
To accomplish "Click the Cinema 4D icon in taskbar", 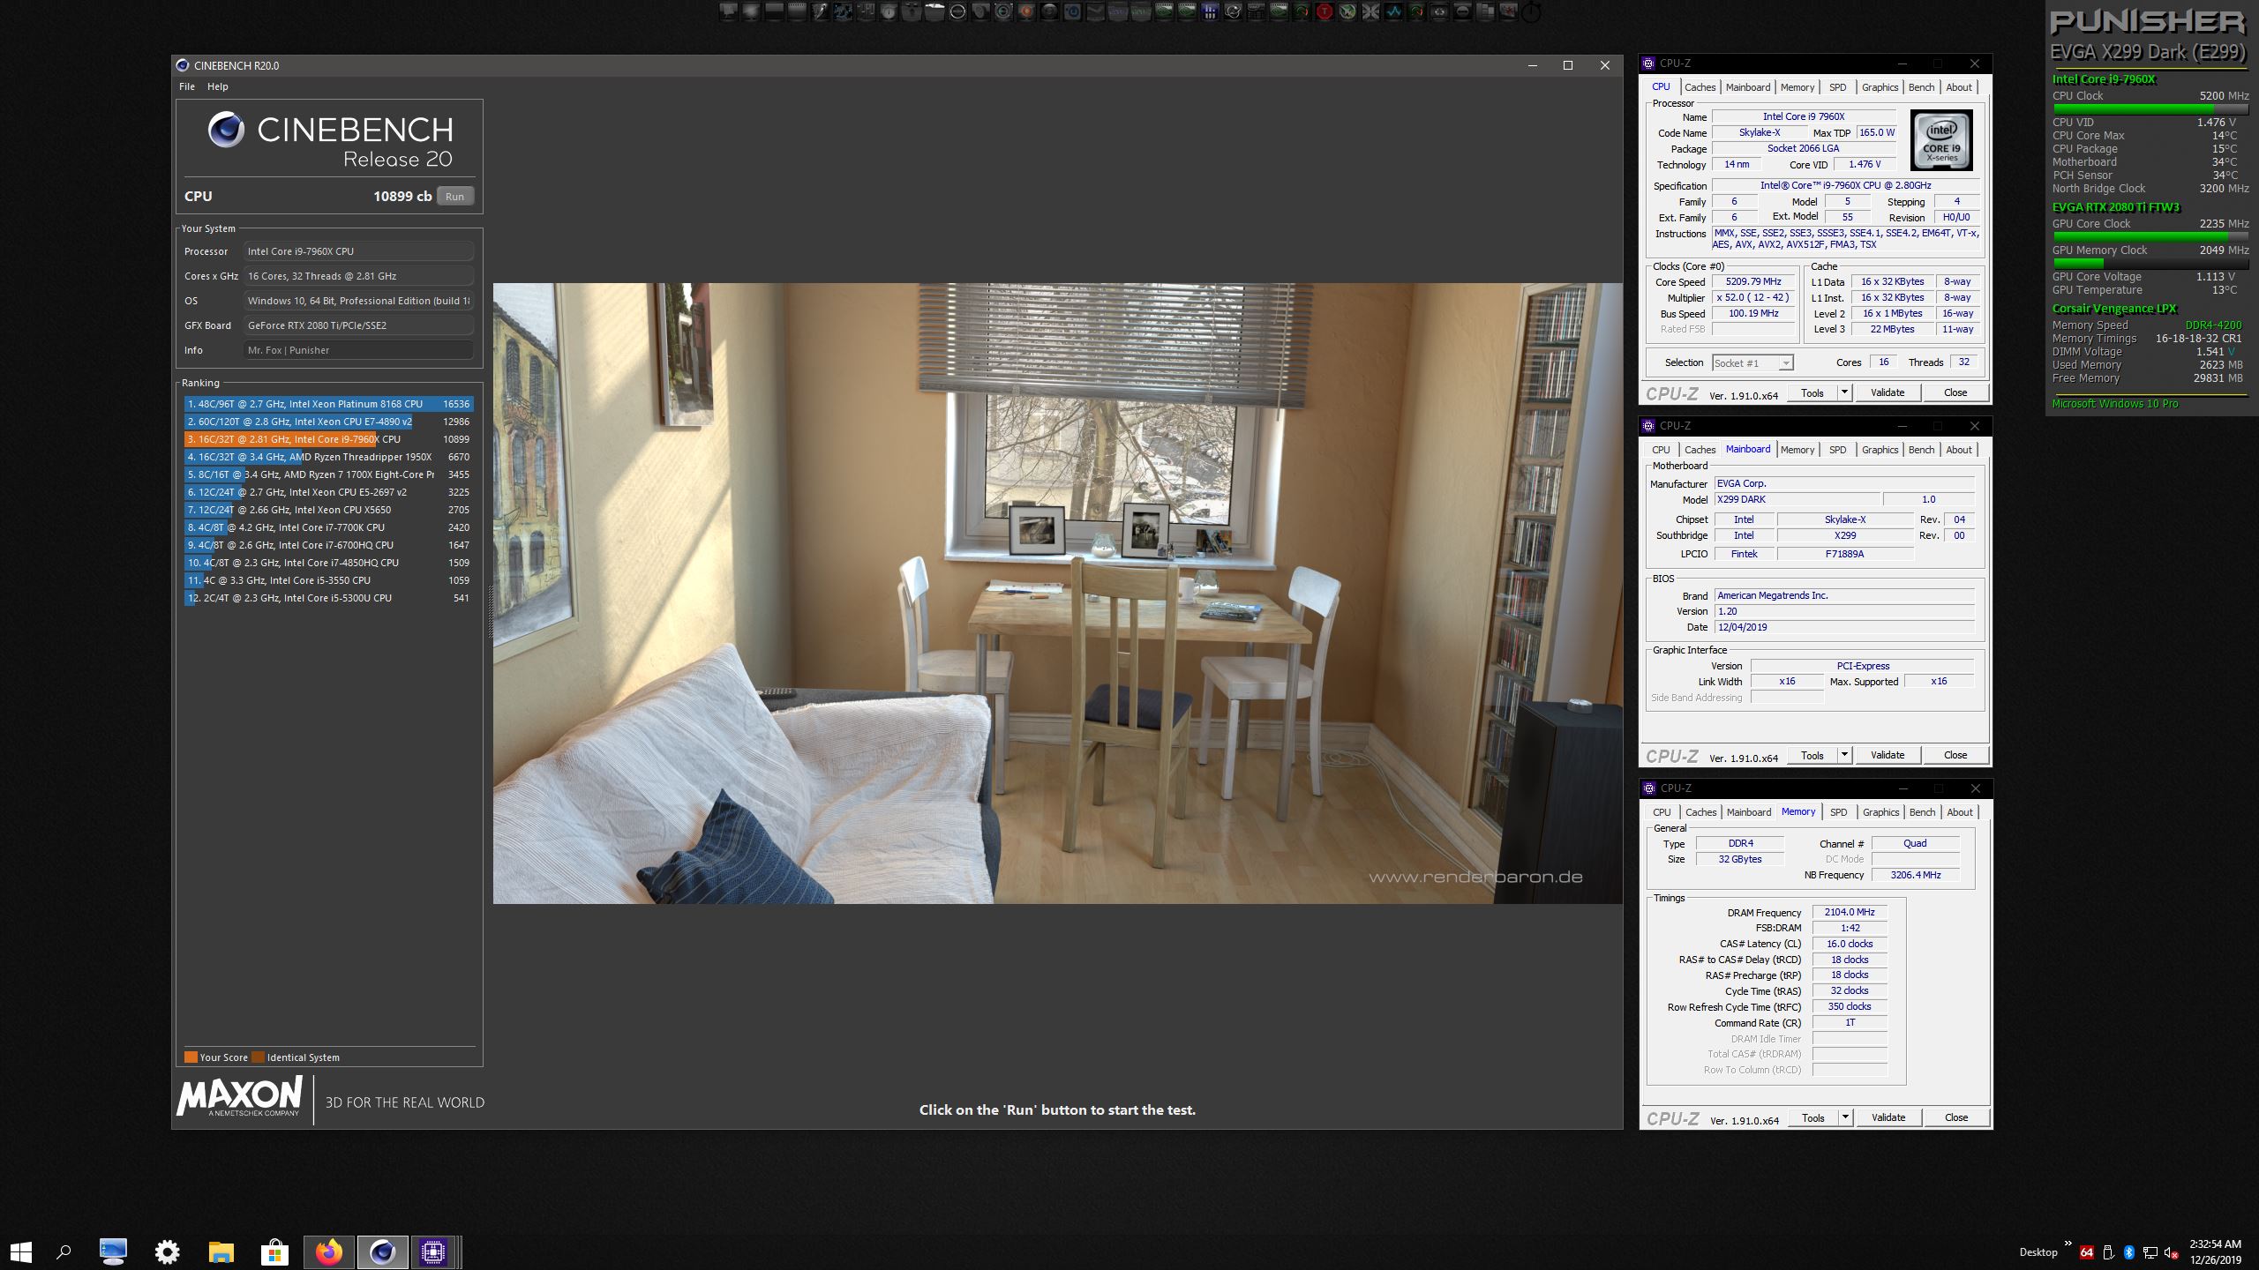I will click(x=382, y=1251).
